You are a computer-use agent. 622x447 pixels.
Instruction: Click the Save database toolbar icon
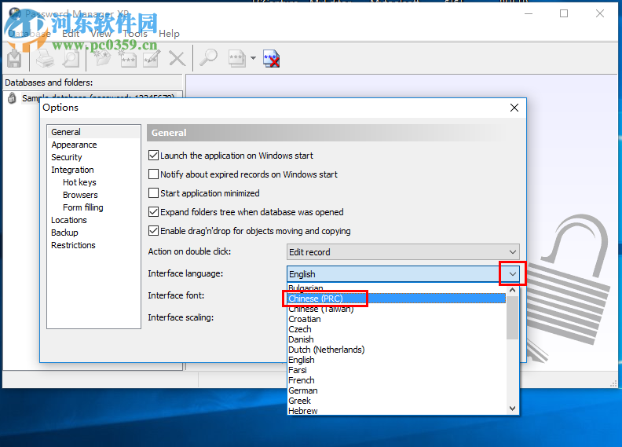point(14,59)
